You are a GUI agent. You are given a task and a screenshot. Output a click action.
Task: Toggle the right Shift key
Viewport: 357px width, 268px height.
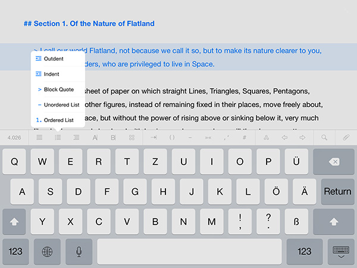(334, 222)
